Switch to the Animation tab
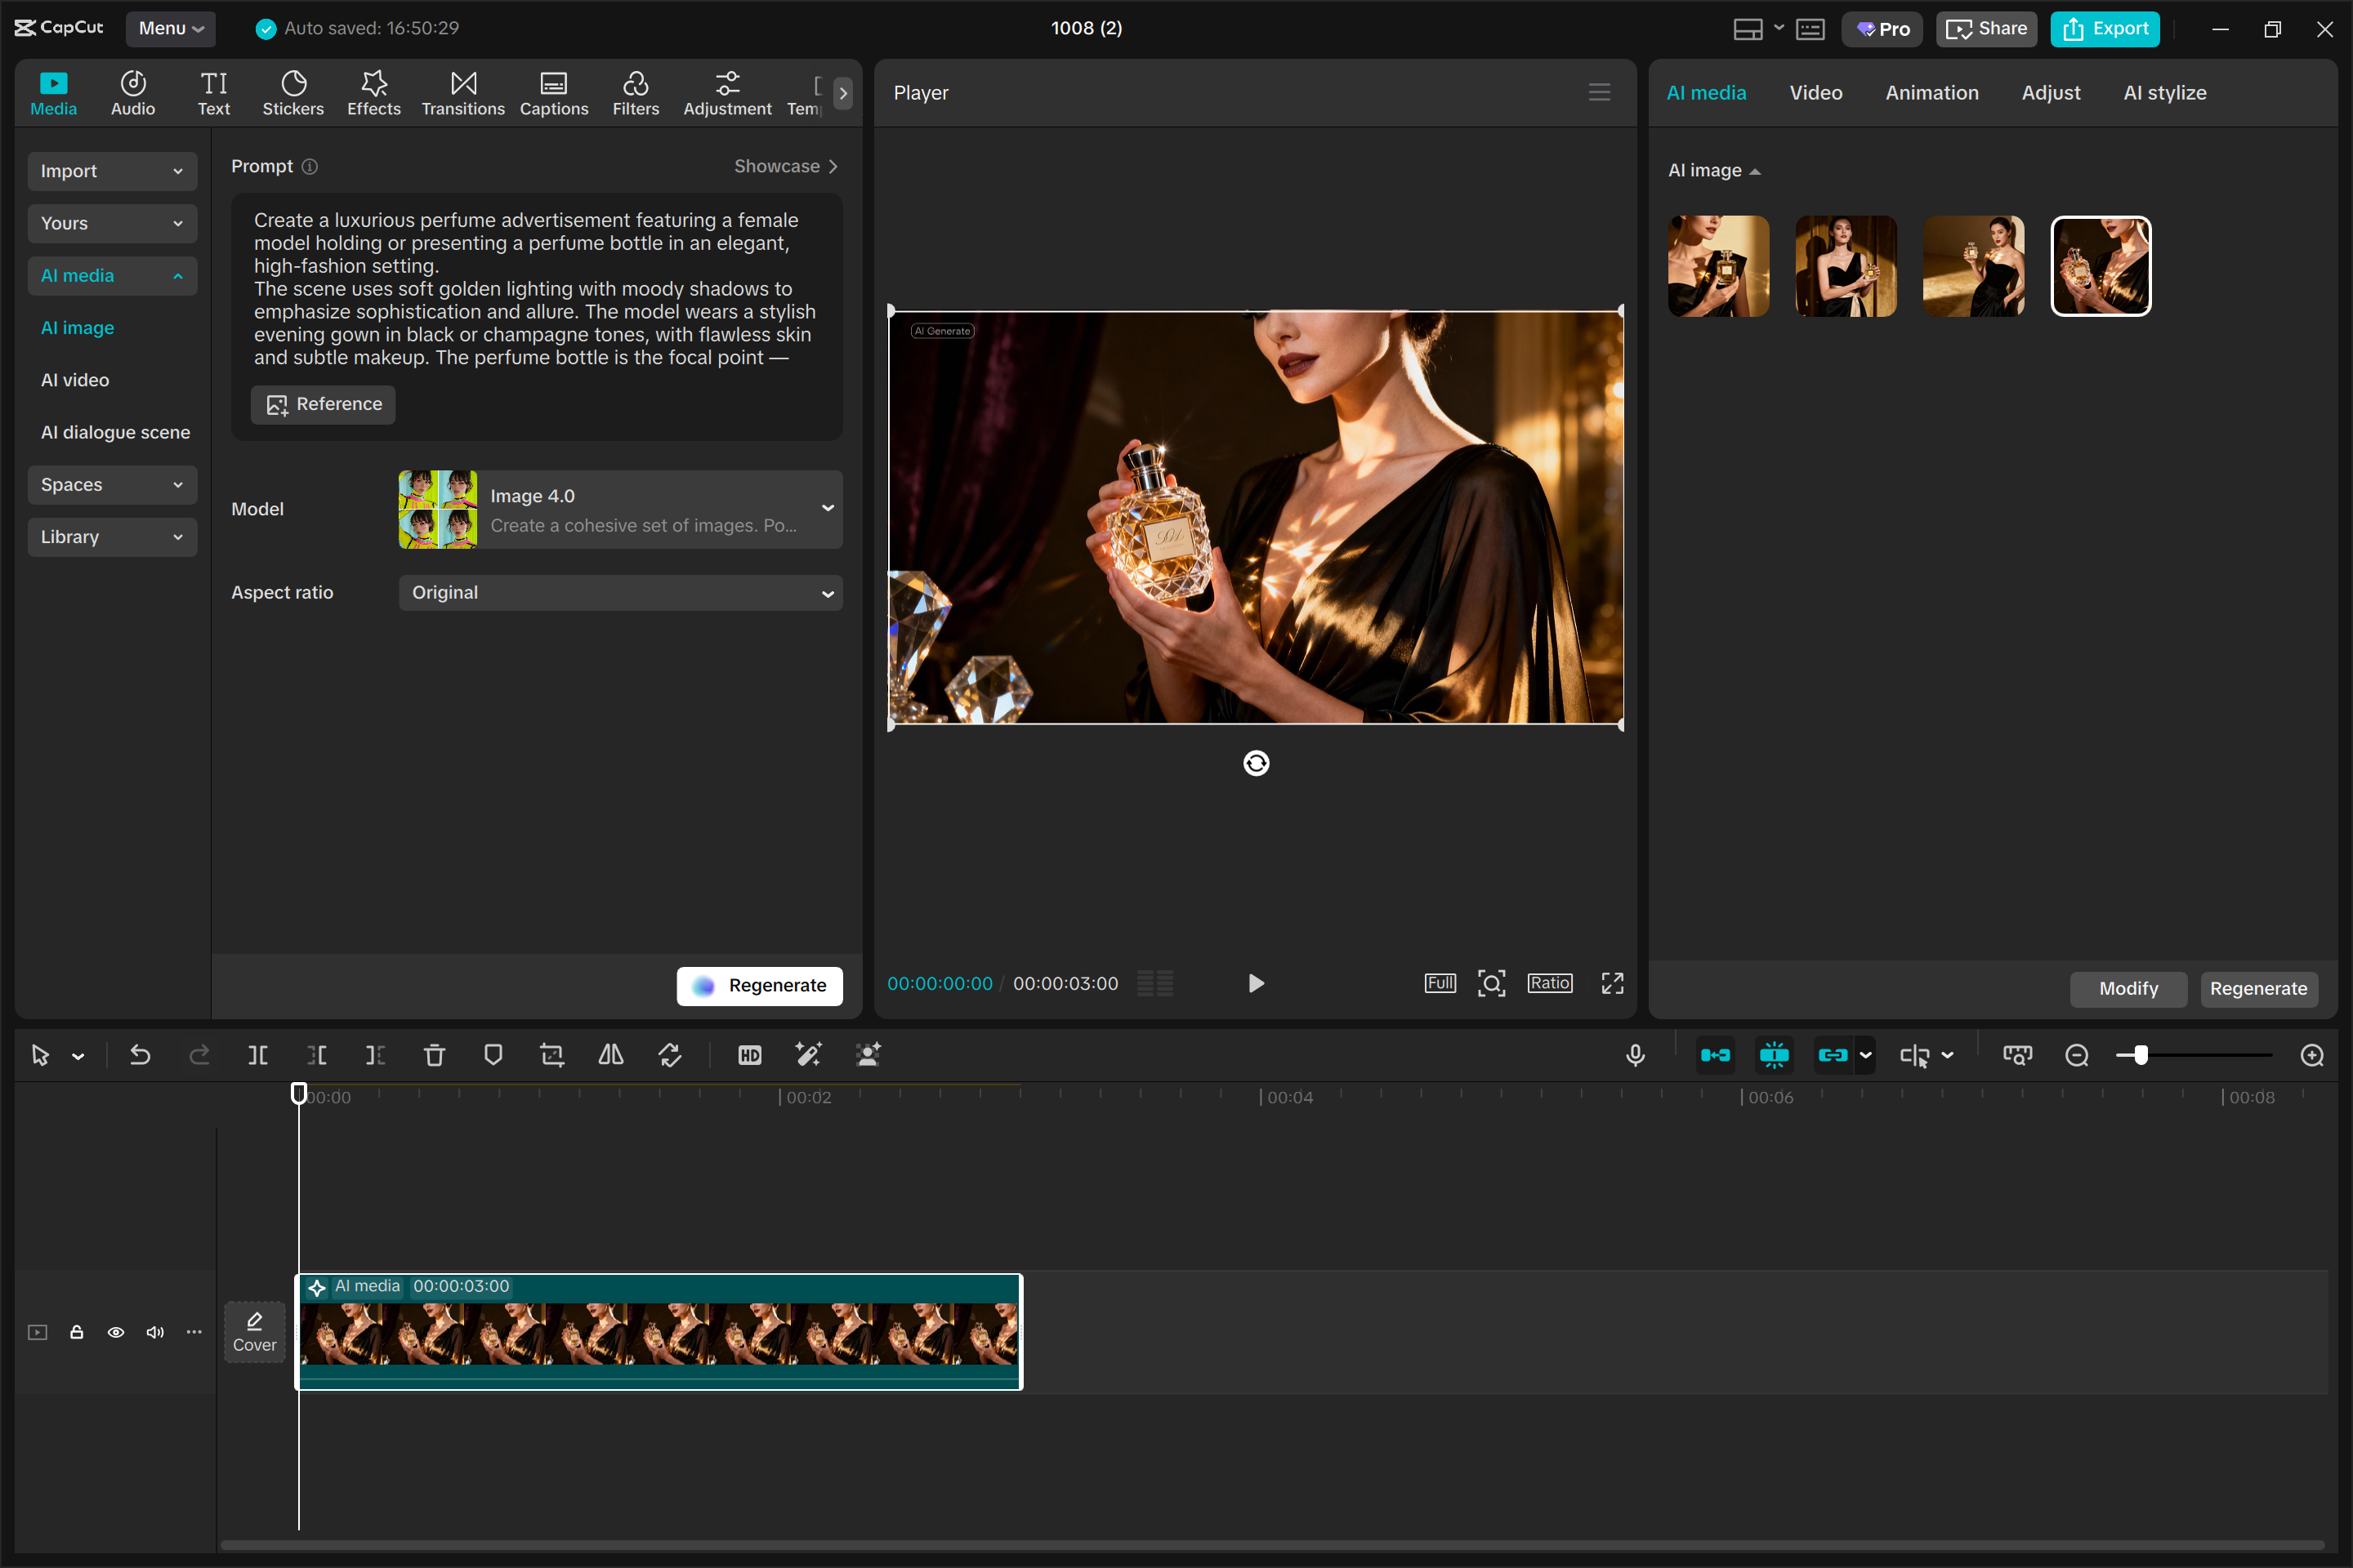 pyautogui.click(x=1931, y=92)
